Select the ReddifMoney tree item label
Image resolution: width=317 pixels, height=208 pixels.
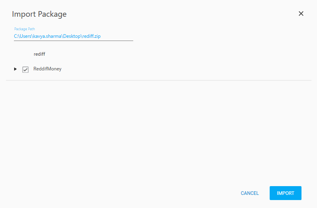point(47,69)
